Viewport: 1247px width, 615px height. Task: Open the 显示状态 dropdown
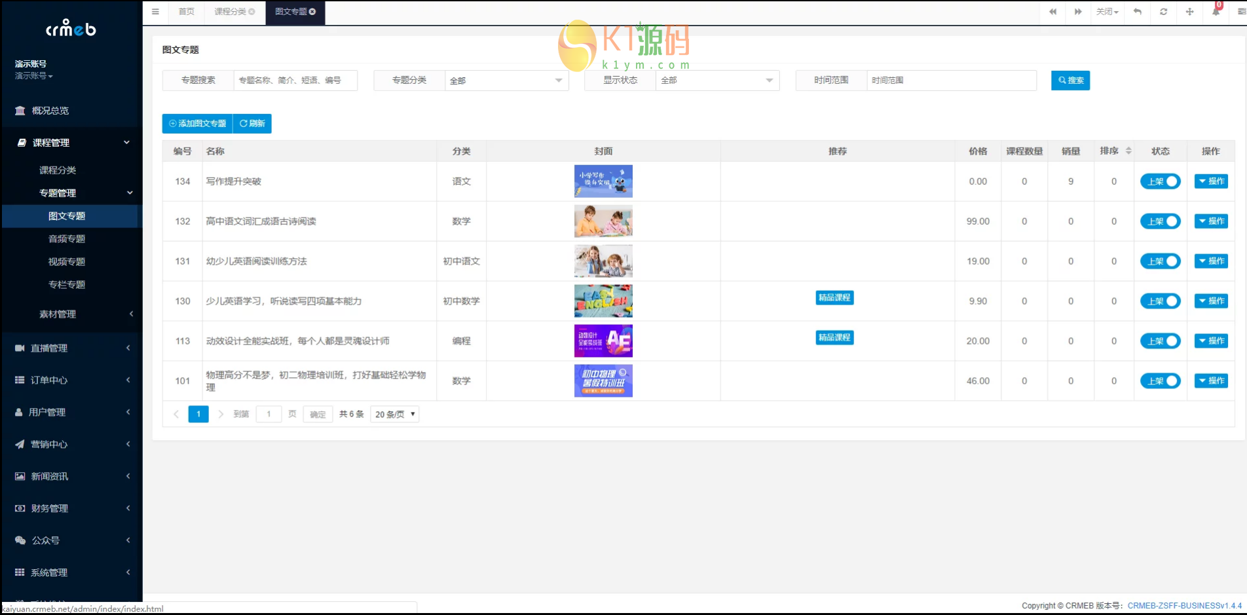[x=718, y=81]
